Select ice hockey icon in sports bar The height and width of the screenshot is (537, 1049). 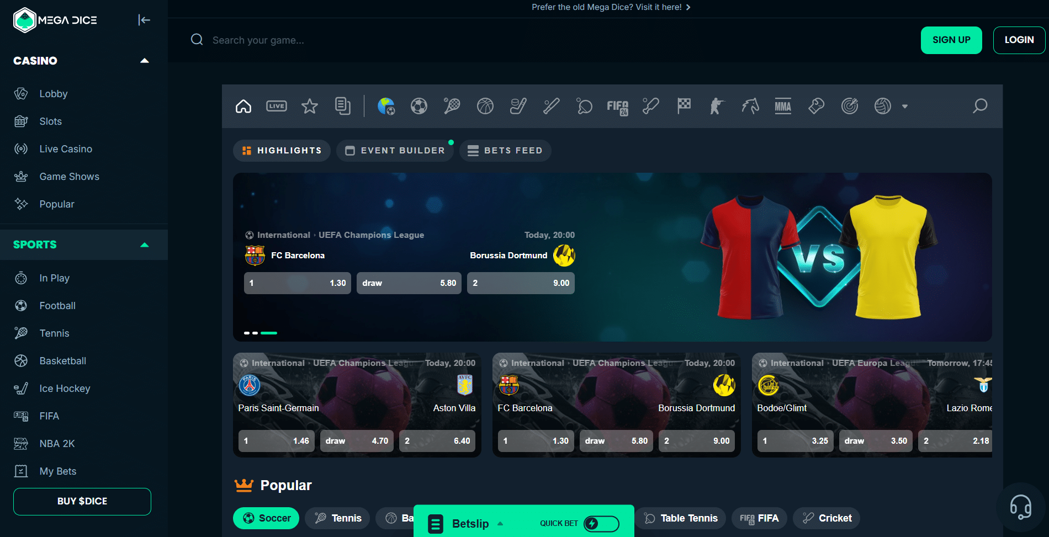[518, 106]
